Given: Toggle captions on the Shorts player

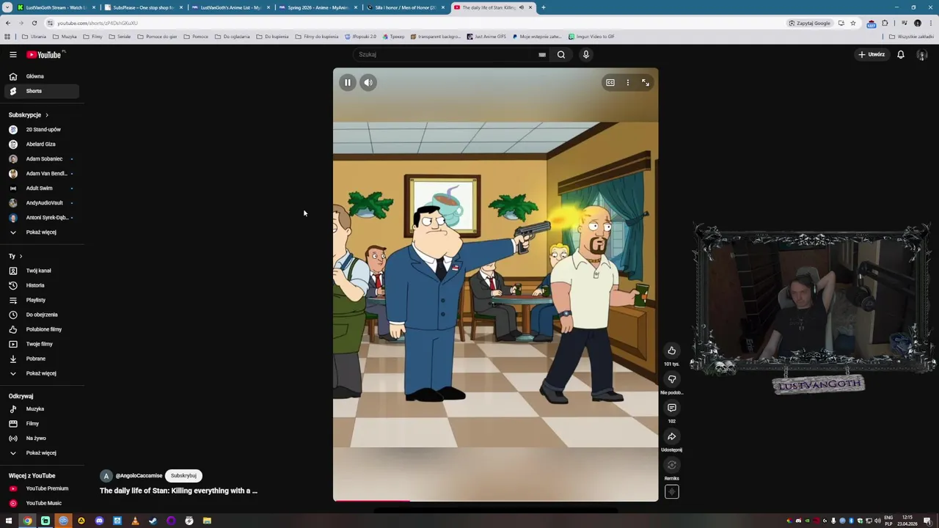Looking at the screenshot, I should pyautogui.click(x=610, y=83).
